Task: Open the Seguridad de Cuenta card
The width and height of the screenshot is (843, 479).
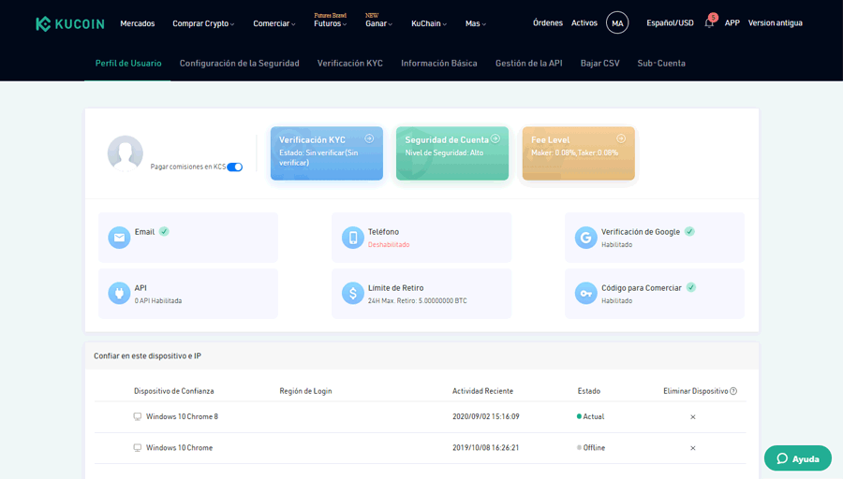Action: click(x=452, y=153)
